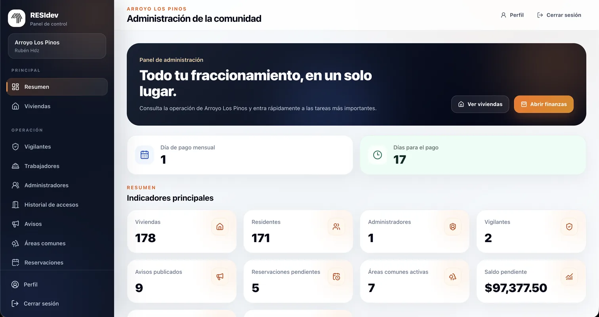
Task: Click the RESIdev logo icon
Action: pyautogui.click(x=17, y=18)
